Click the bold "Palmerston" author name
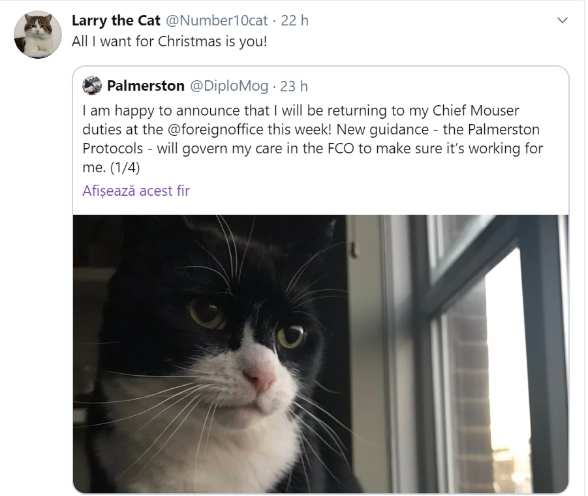Viewport: 588px width, 496px height. pyautogui.click(x=146, y=85)
